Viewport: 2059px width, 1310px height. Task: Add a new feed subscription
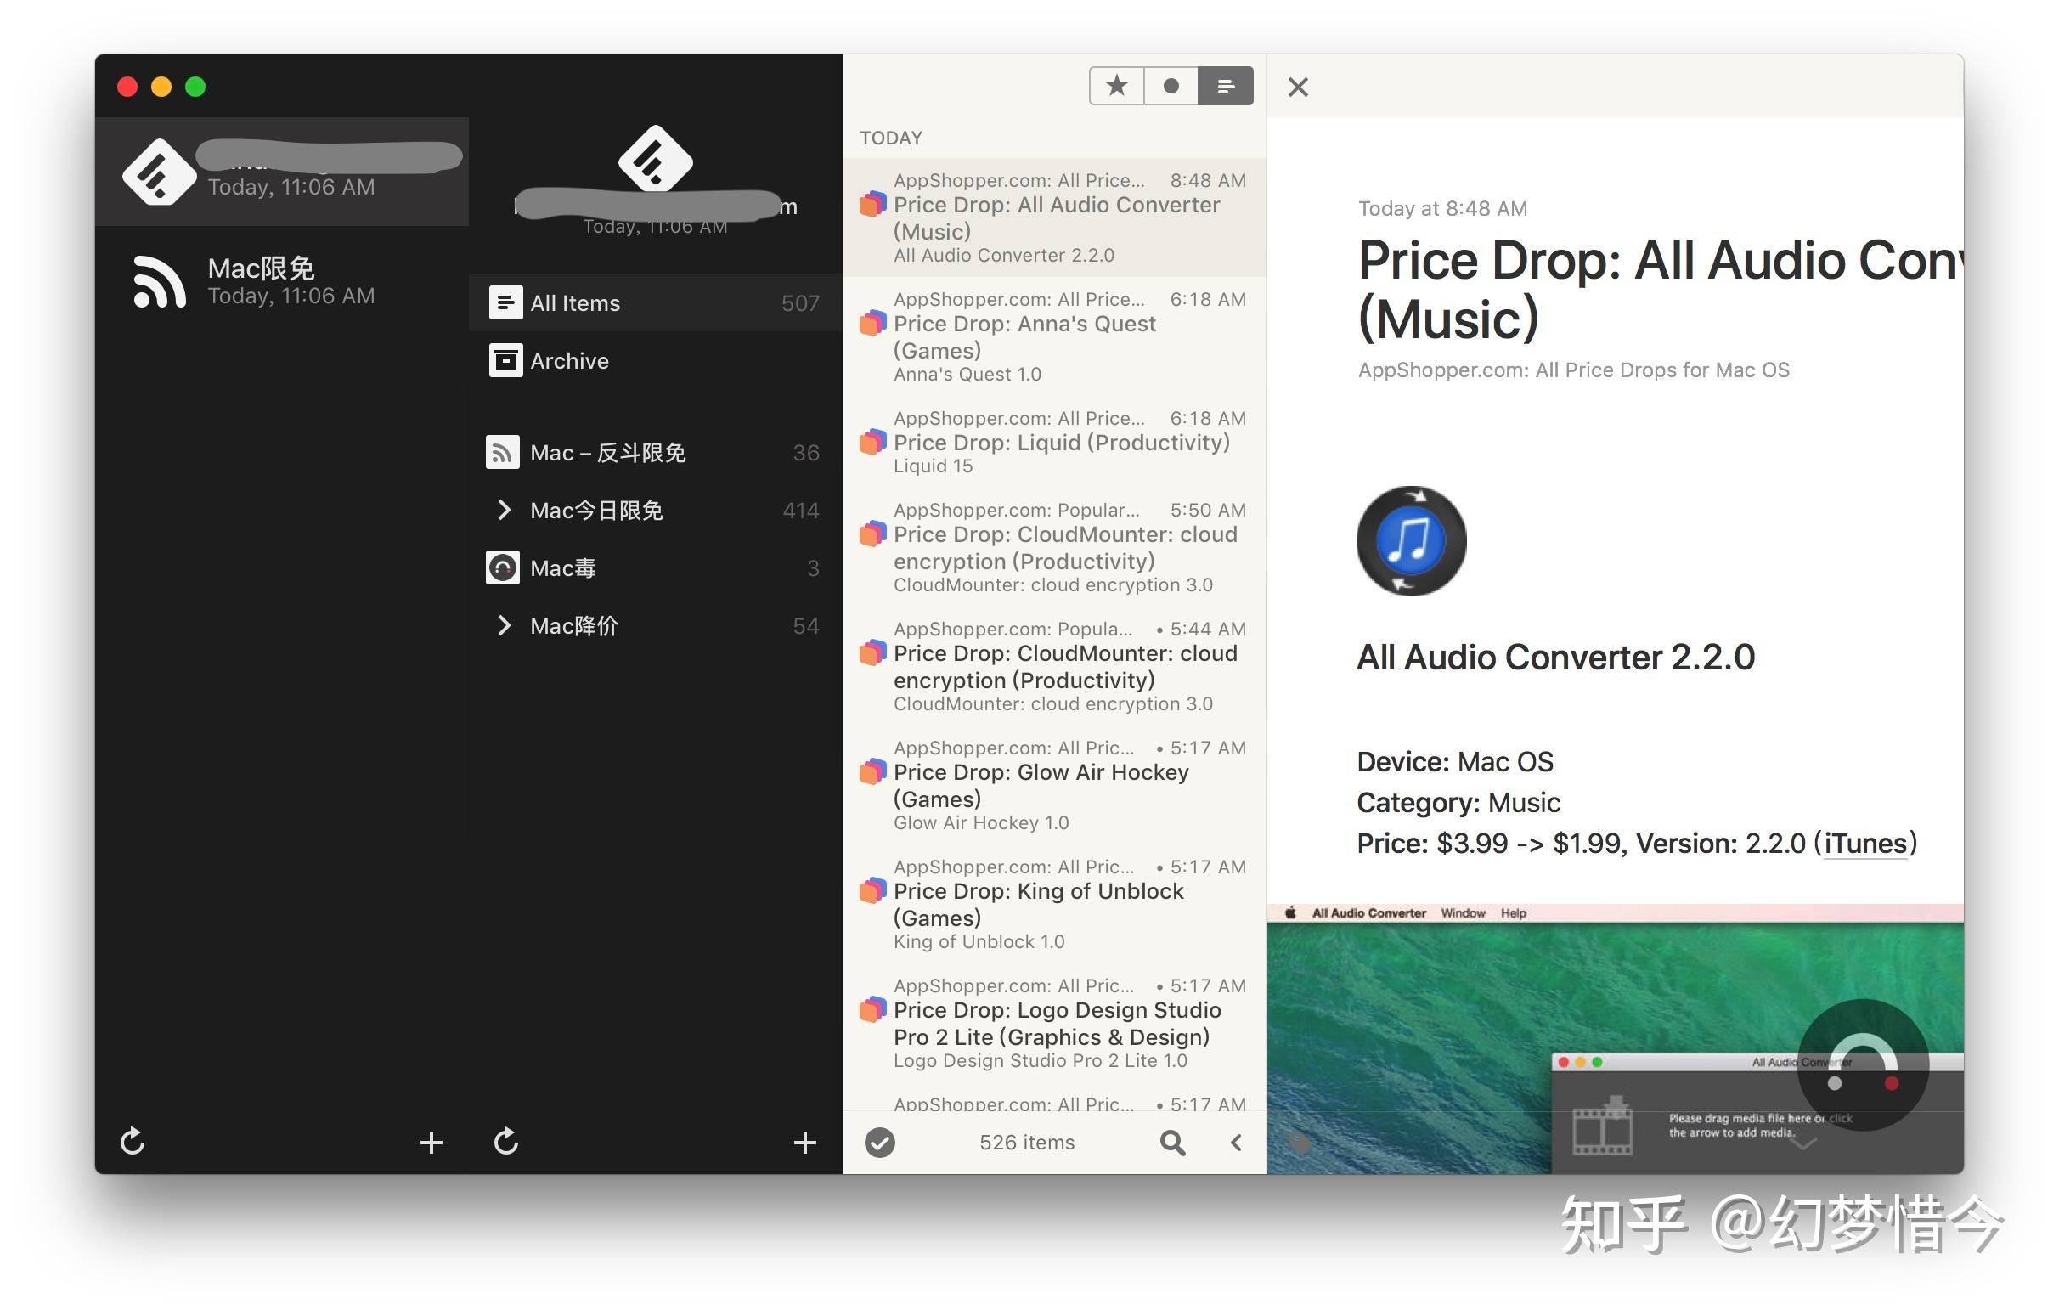[x=804, y=1143]
